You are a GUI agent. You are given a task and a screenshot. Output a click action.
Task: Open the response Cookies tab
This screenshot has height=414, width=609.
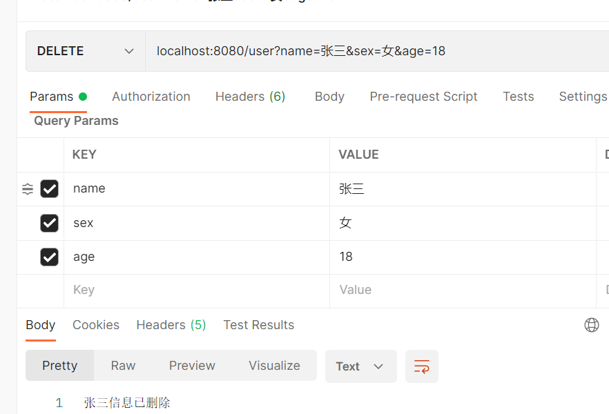pos(96,325)
